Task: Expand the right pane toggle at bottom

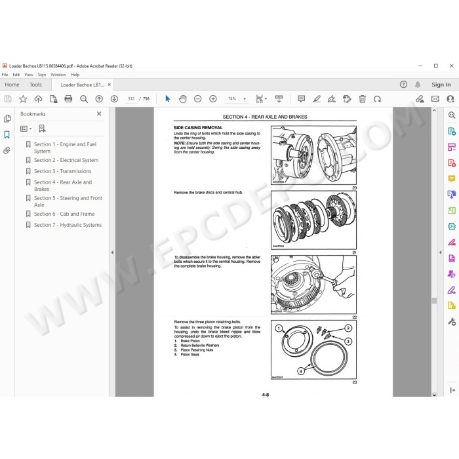Action: pyautogui.click(x=452, y=390)
